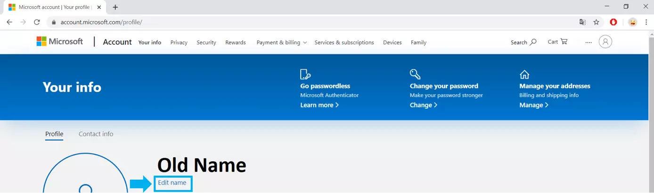The image size is (654, 193).
Task: Open the Privacy menu item
Action: click(179, 42)
